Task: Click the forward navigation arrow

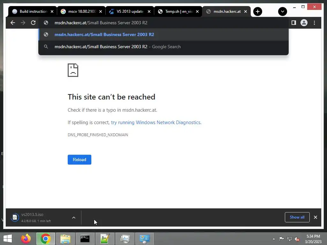Action: tap(23, 23)
